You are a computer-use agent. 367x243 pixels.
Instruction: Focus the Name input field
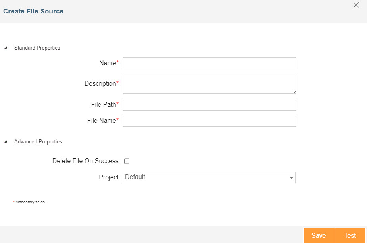(209, 63)
